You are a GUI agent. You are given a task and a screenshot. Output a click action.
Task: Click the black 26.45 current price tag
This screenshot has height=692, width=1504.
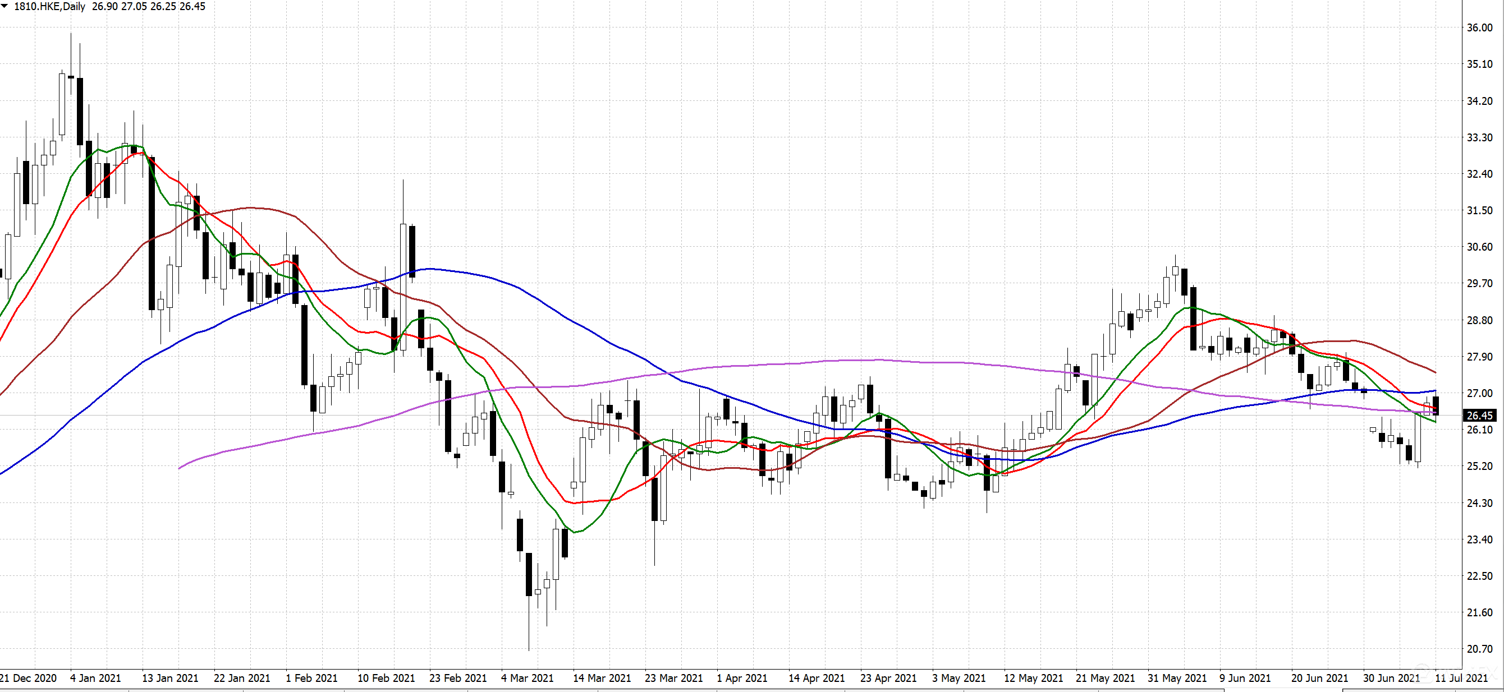[1479, 416]
